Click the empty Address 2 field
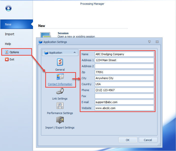This screenshot has width=176, height=151. click(x=124, y=66)
